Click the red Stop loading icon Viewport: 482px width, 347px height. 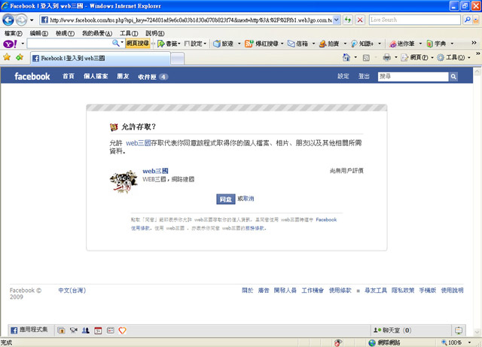(360, 20)
